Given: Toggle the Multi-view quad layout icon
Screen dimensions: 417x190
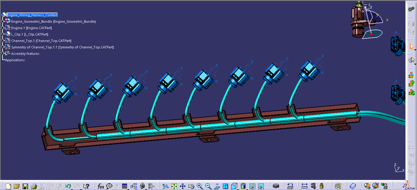Looking at the screenshot, I should click(225, 186).
